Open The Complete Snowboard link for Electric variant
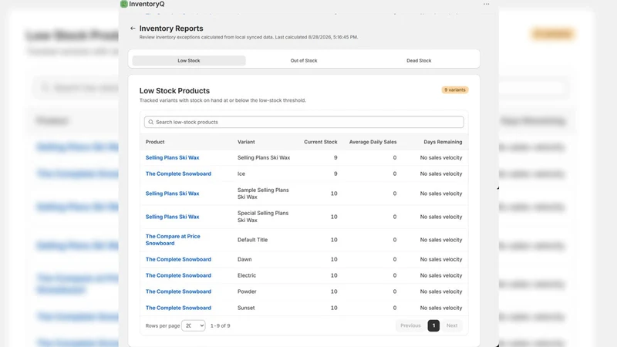This screenshot has width=617, height=347. 178,275
